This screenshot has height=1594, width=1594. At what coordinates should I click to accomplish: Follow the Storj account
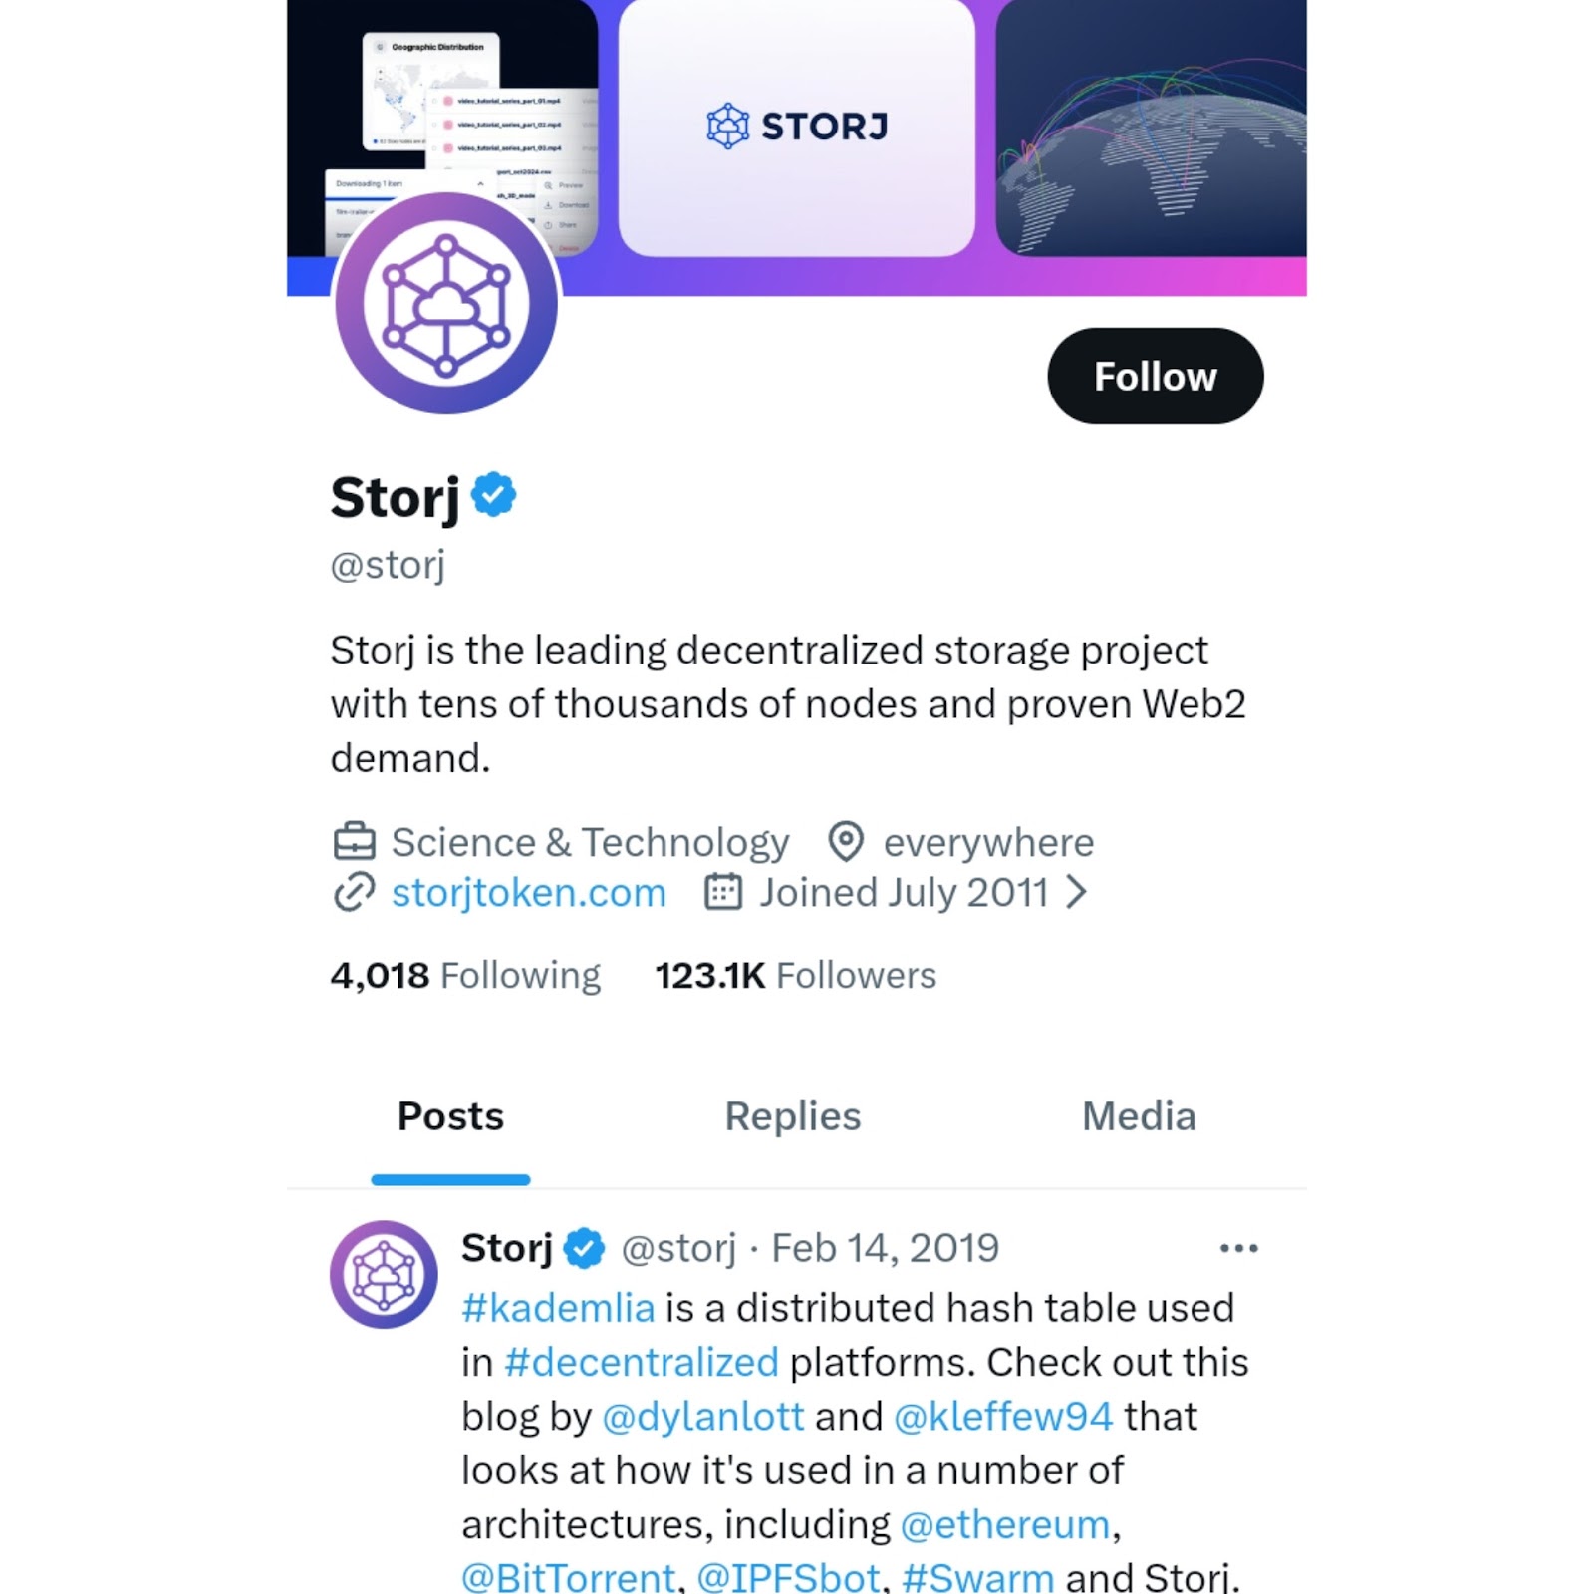tap(1156, 376)
